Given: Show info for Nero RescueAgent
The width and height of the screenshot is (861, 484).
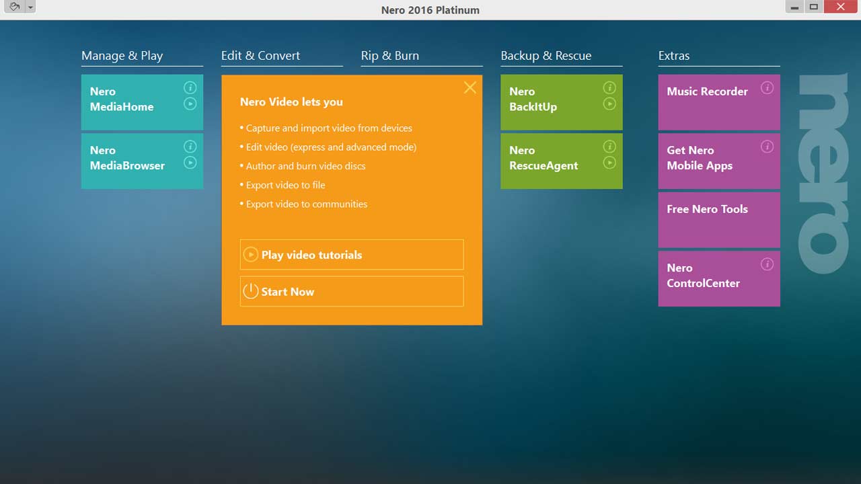Looking at the screenshot, I should 609,147.
